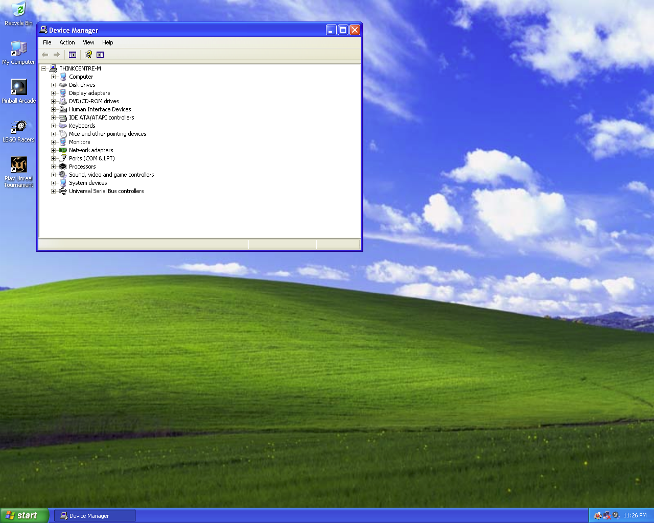Click the green Network adapters card icon
The height and width of the screenshot is (523, 654).
coord(63,150)
